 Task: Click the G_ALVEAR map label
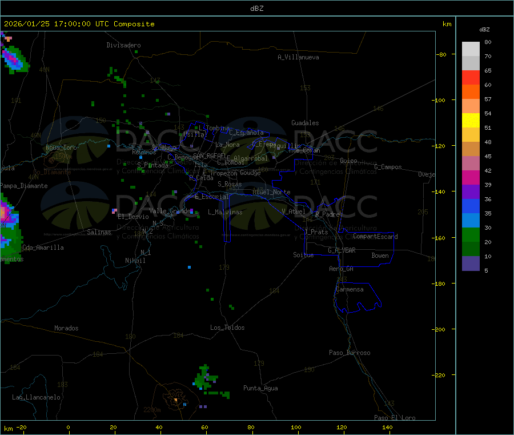(342, 250)
